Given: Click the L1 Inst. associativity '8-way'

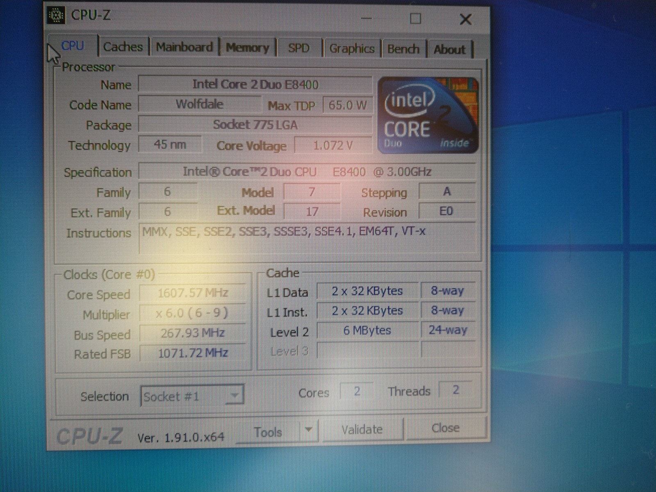Looking at the screenshot, I should point(448,310).
